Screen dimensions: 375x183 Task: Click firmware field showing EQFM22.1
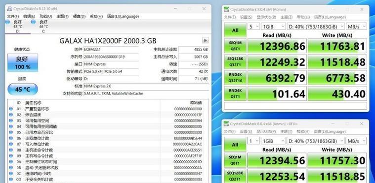[111, 50]
